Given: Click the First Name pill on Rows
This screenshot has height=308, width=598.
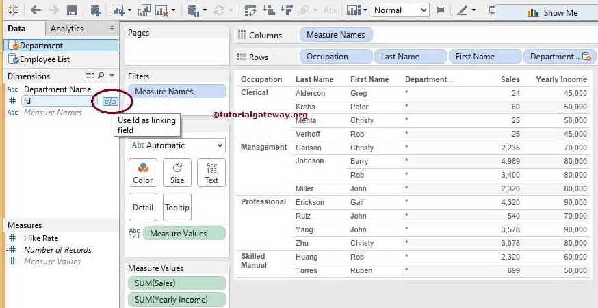Looking at the screenshot, I should point(484,57).
